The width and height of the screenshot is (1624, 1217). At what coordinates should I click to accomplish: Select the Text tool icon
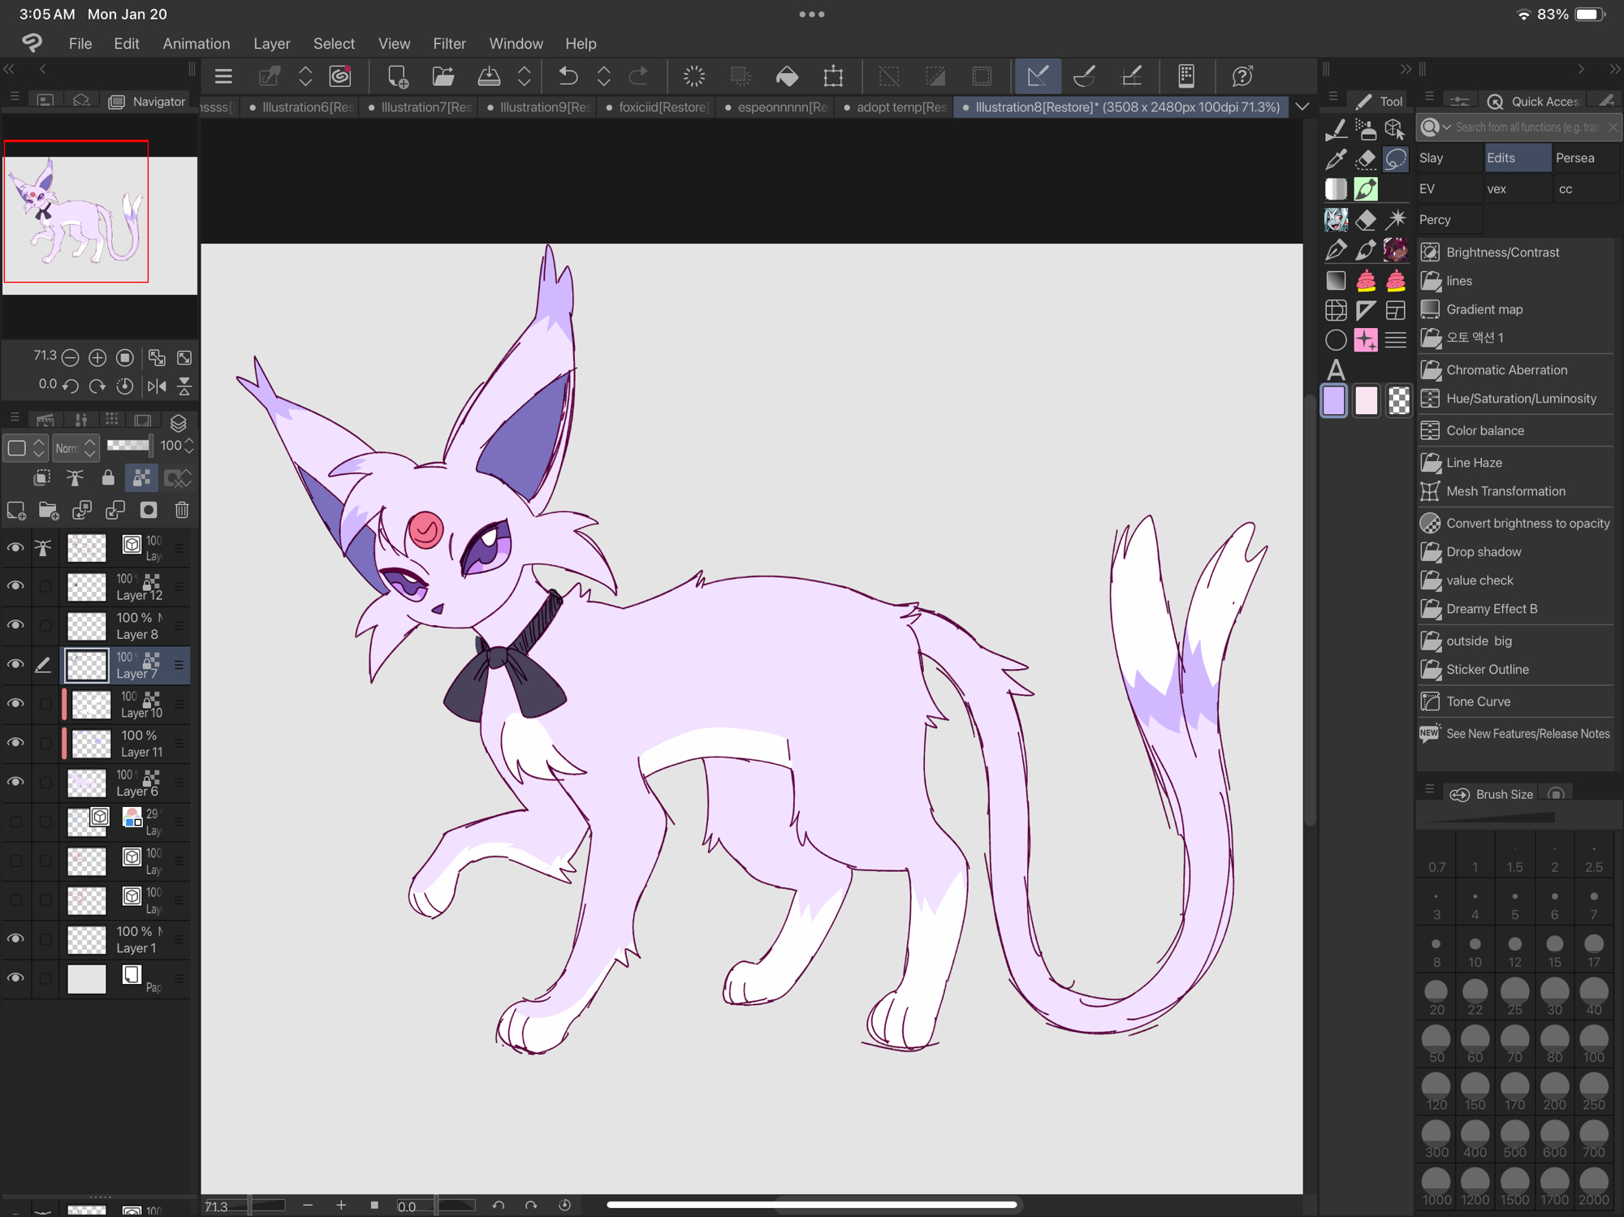(1336, 370)
